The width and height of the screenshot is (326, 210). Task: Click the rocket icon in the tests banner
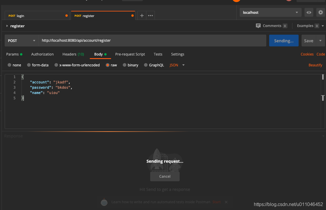coord(104,202)
